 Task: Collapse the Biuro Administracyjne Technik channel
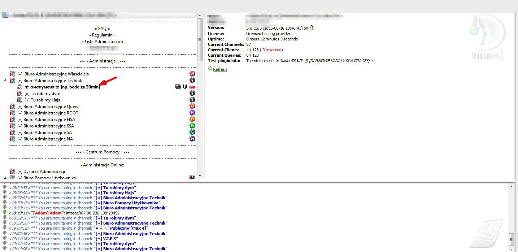tap(5, 81)
